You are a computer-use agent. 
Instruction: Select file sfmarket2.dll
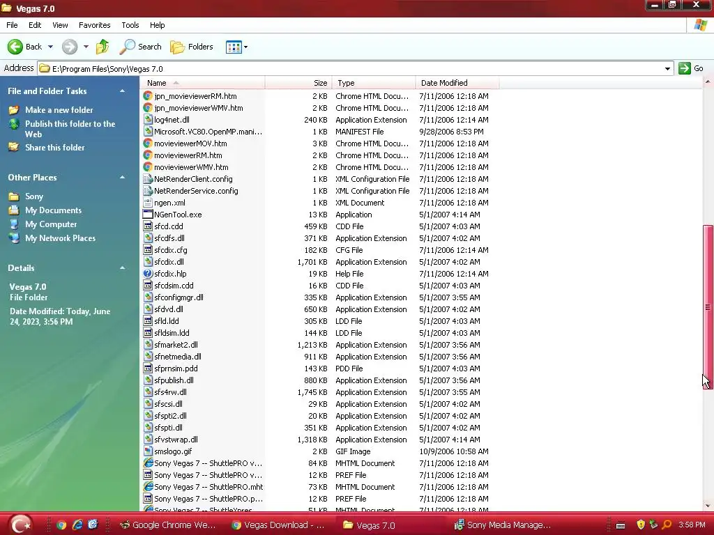coord(176,345)
